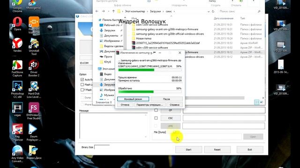The height and width of the screenshot is (168, 300).
Task: Select samsung-galaxy-avant-sm-g386t-official-windows-drivers folder
Action: [x=170, y=34]
